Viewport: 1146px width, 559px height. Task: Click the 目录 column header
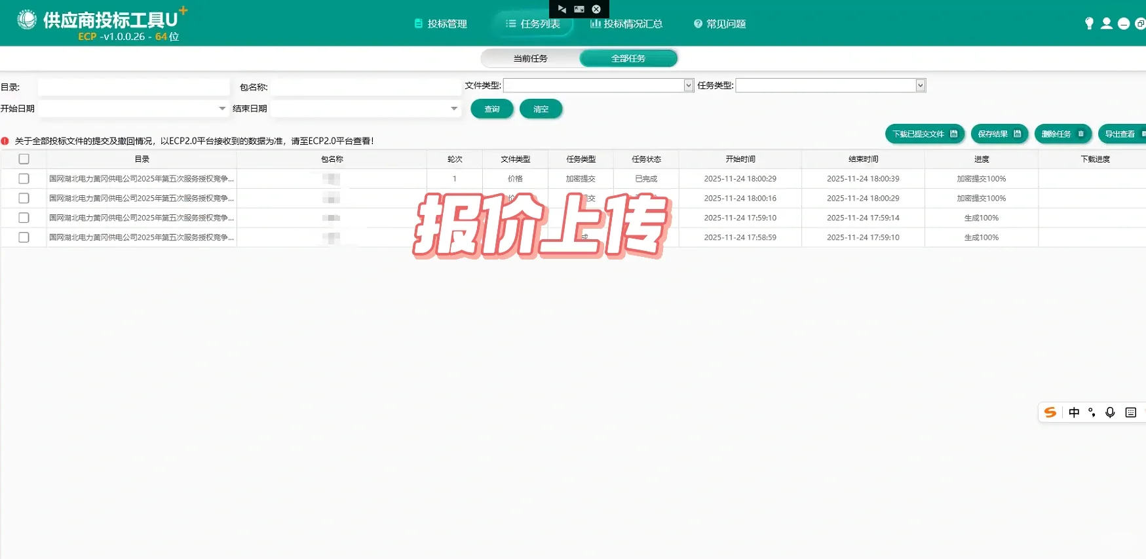coord(142,159)
